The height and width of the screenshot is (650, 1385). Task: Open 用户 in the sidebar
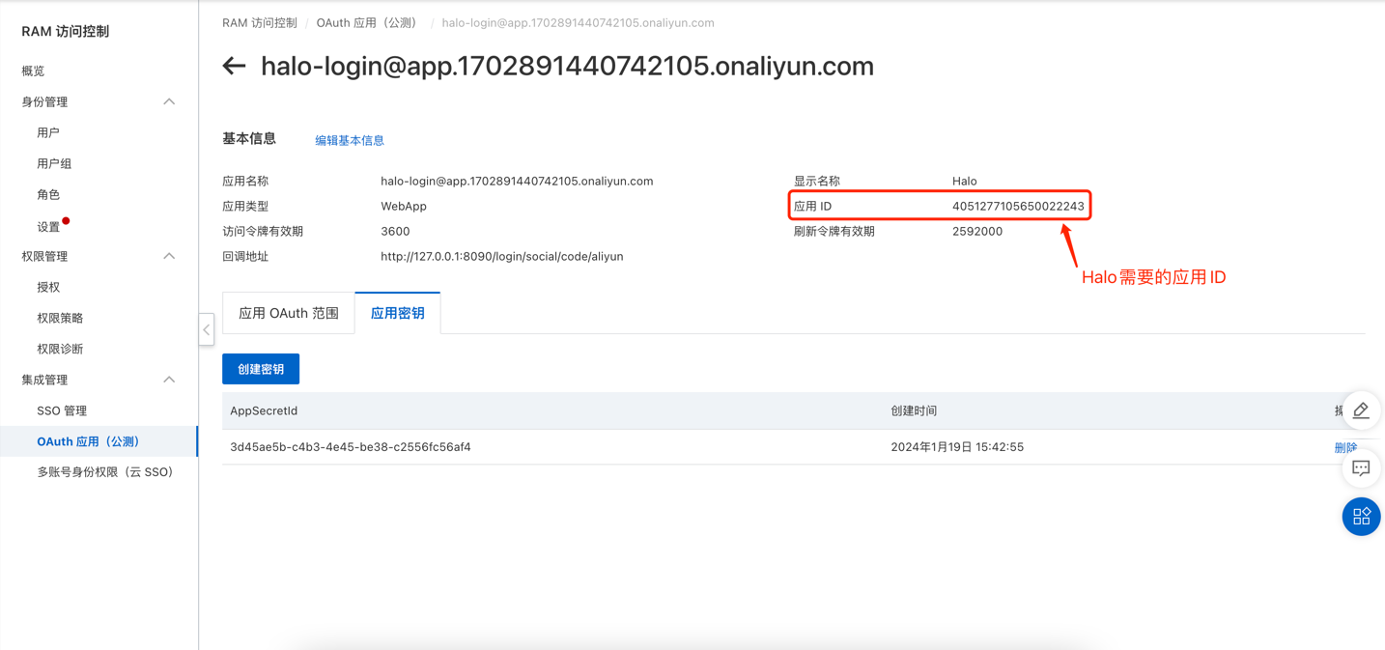(x=48, y=132)
